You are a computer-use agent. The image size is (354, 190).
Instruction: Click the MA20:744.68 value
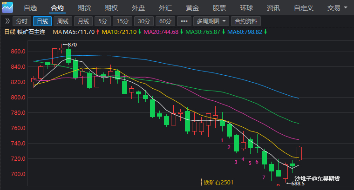click(x=161, y=32)
